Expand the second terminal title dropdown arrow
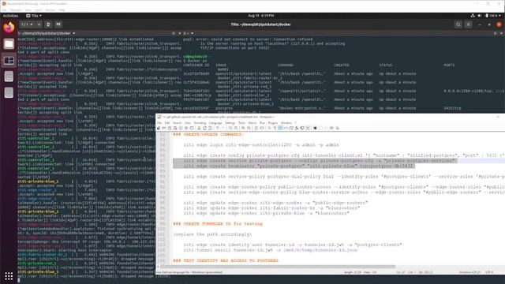505x284 pixels. point(193,33)
